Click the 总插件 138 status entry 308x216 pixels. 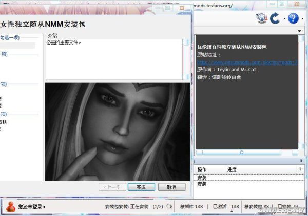click(191, 206)
